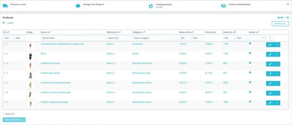This screenshot has height=125, width=292.
Task: Sort by ID ascending arrow
Action: (x=7, y=32)
